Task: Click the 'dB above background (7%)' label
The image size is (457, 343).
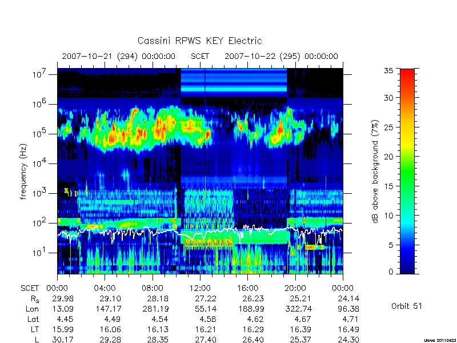Action: point(375,171)
